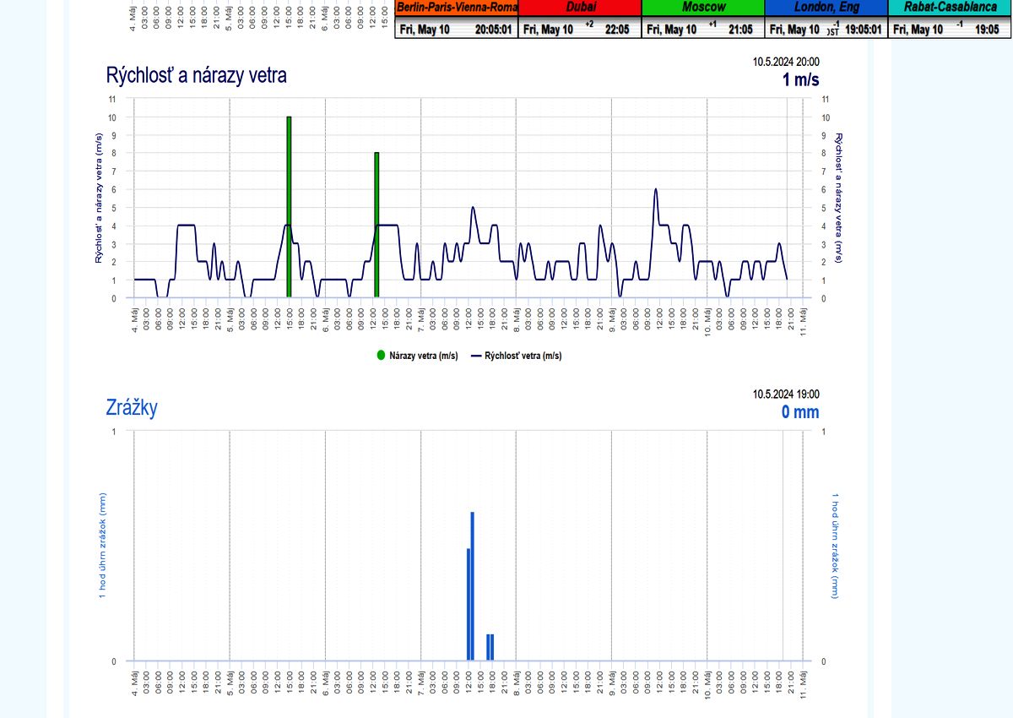Select the red Dubai clock header
This screenshot has height=718, width=1013.
[580, 7]
